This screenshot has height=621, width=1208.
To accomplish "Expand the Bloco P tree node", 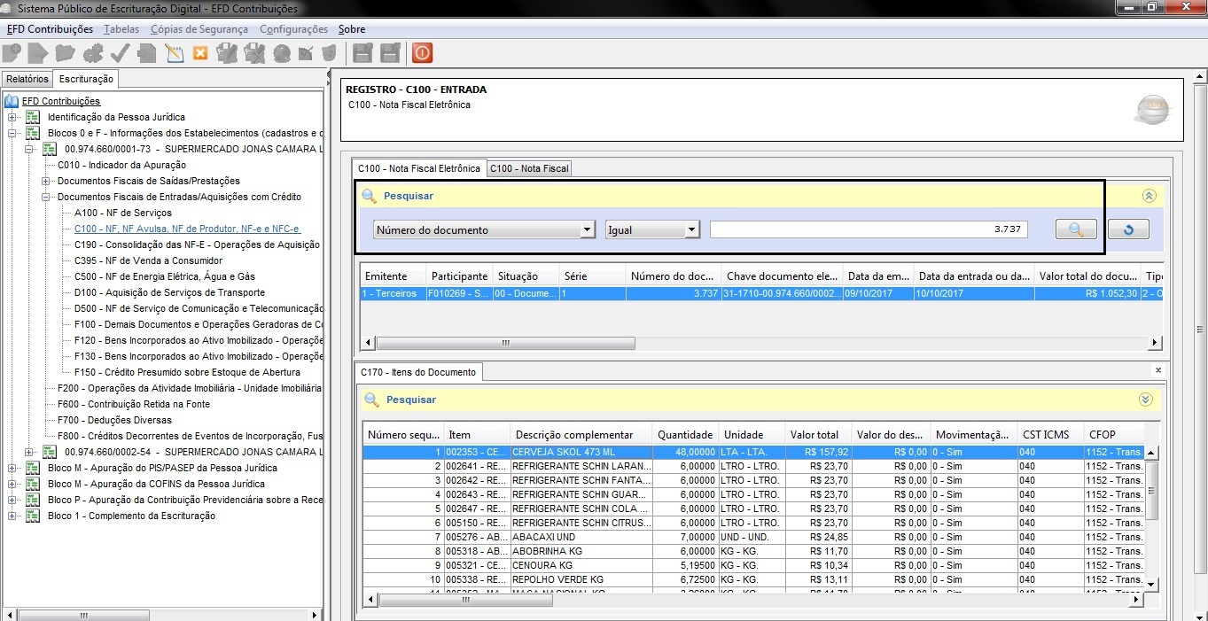I will pyautogui.click(x=12, y=500).
